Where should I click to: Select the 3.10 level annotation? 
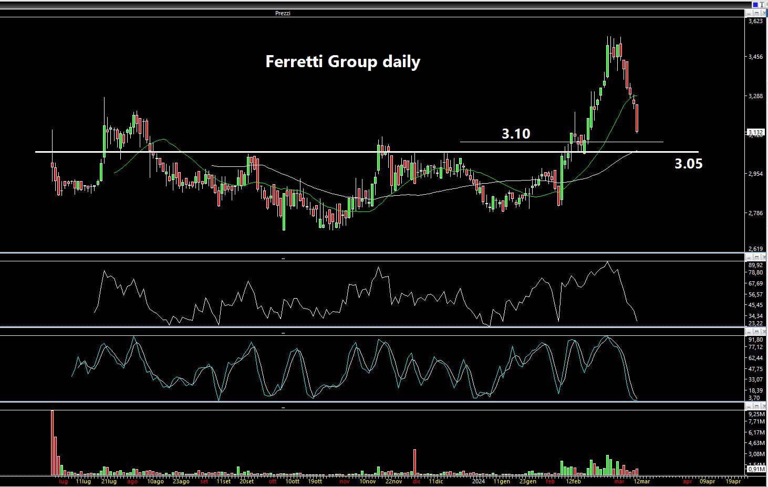point(516,133)
